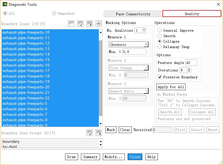Open the Aspect Ratio measure dropdown
Viewport: 223px width, 165px height.
(x=128, y=91)
